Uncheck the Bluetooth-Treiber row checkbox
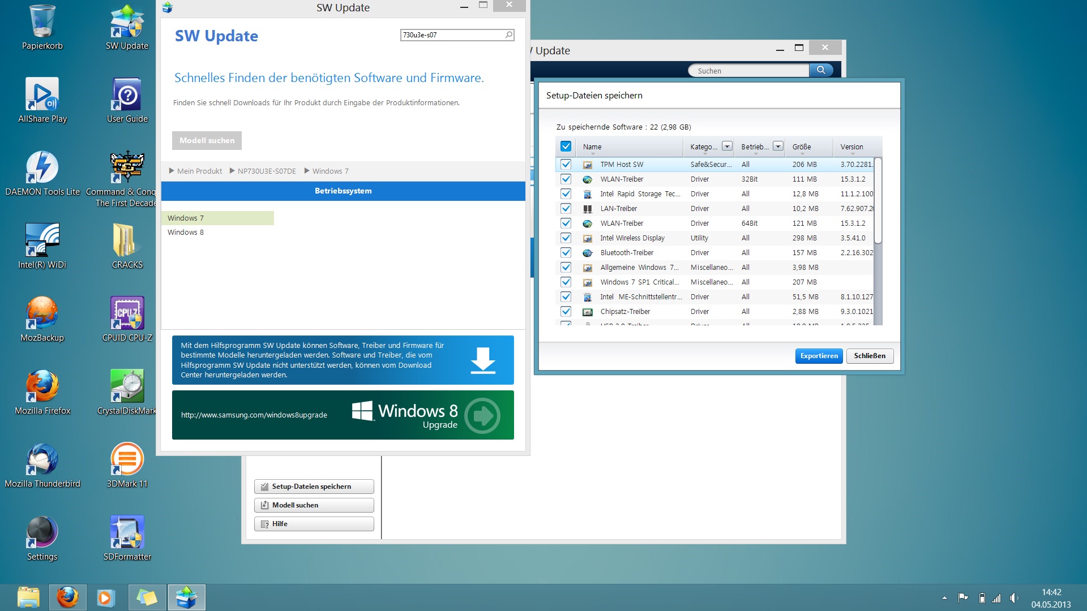The width and height of the screenshot is (1087, 611). [566, 253]
